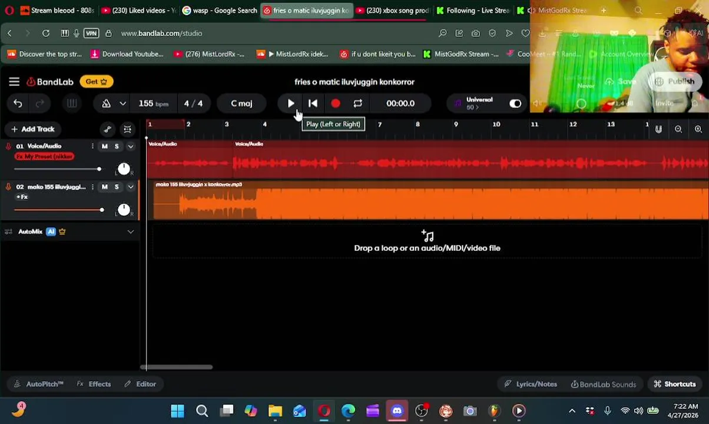
Task: Open the C maj key selector
Action: point(241,104)
